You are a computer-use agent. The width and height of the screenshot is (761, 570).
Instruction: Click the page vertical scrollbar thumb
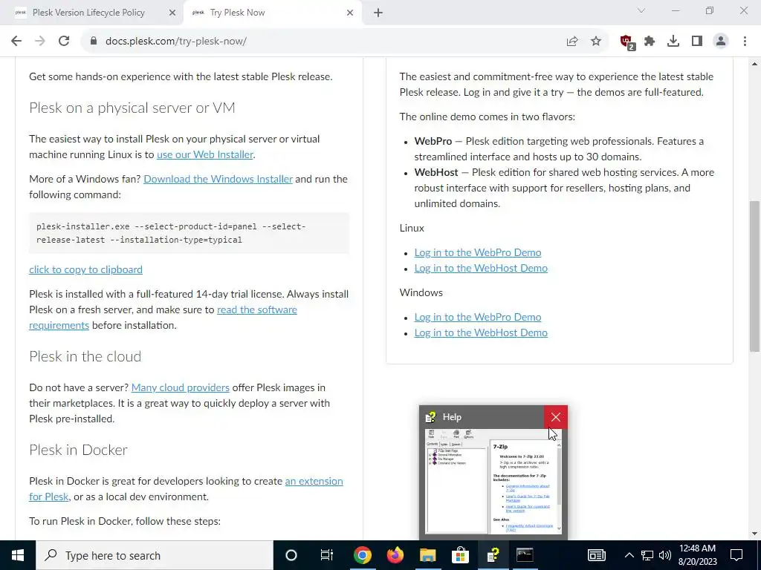(754, 276)
